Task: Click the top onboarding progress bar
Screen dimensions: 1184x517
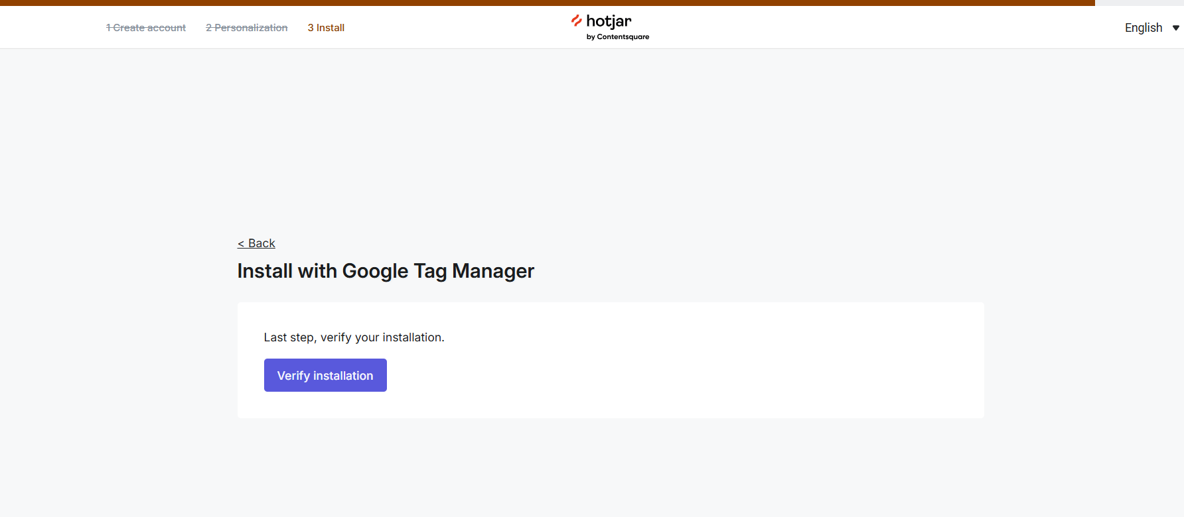Action: [592, 3]
